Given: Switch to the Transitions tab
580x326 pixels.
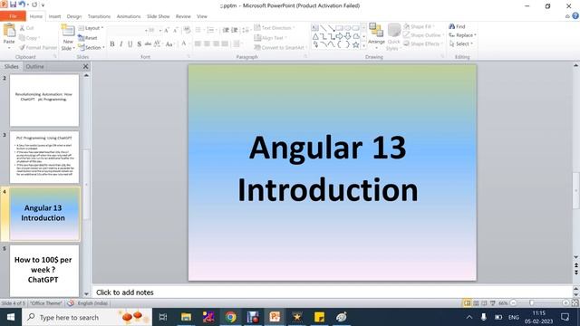Looking at the screenshot, I should point(99,16).
